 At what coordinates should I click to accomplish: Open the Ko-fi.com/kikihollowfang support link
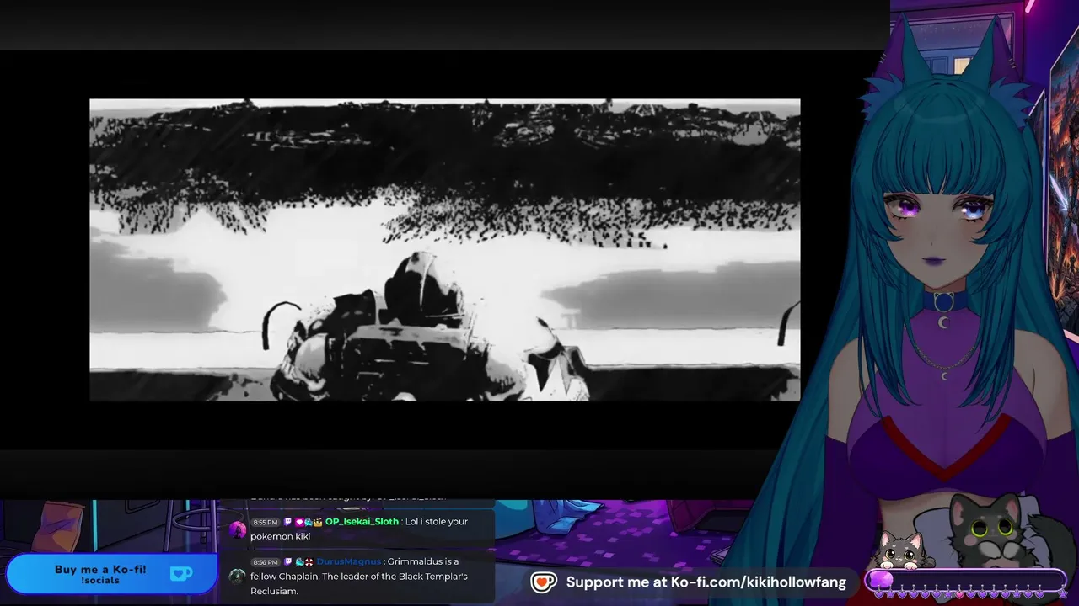(x=706, y=582)
